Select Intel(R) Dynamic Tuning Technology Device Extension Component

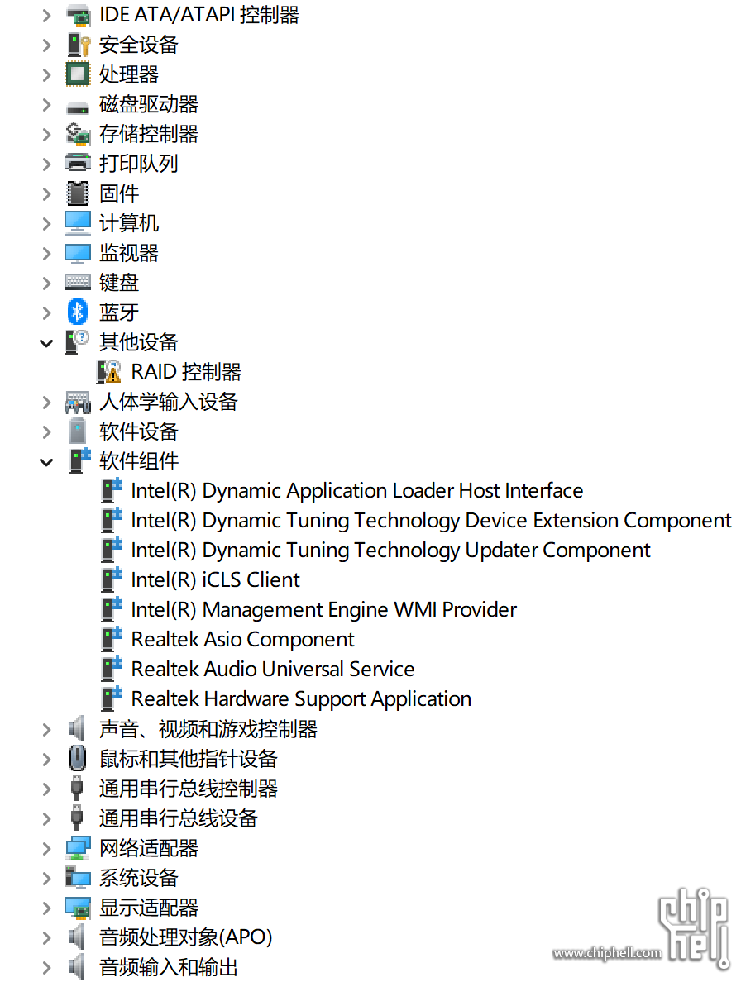[431, 521]
